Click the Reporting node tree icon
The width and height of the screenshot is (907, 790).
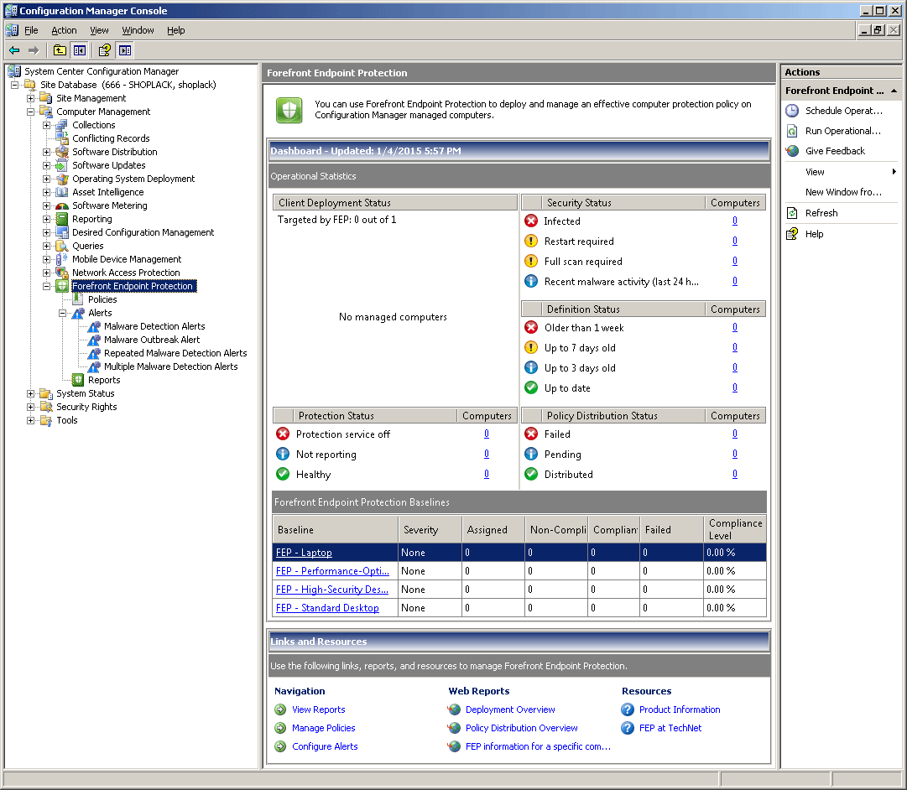[x=62, y=219]
